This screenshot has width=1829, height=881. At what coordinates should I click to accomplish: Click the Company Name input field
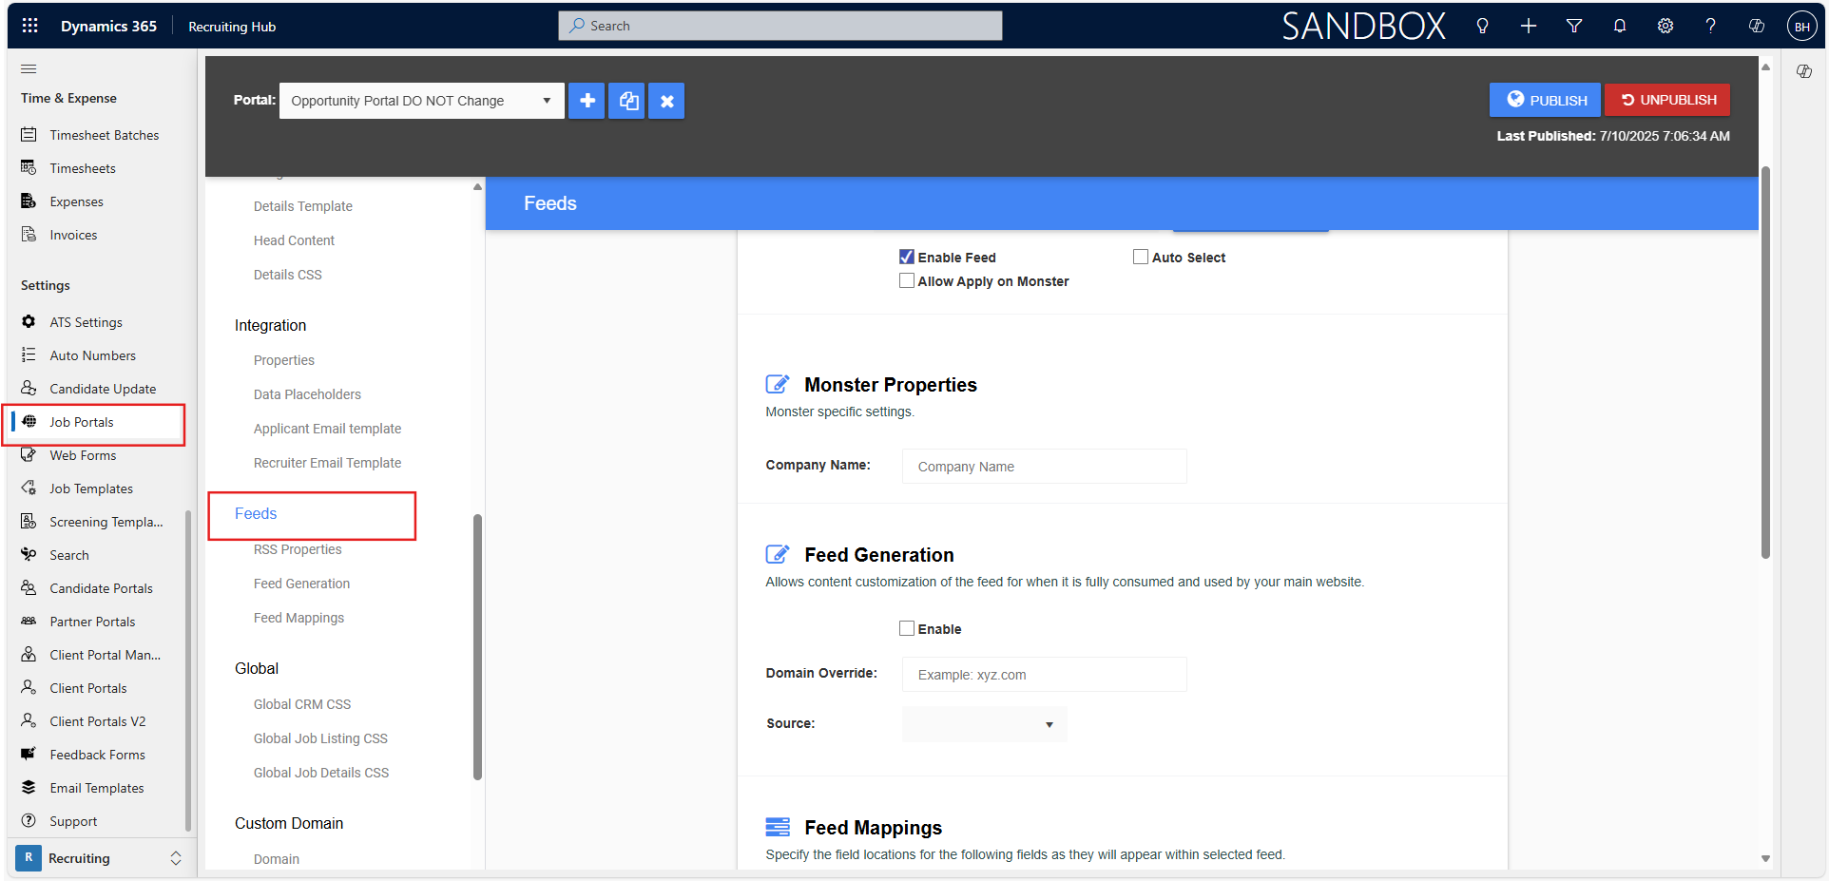(x=1044, y=467)
